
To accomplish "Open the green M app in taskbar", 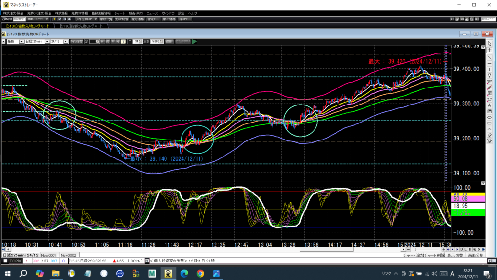I will pyautogui.click(x=152, y=273).
